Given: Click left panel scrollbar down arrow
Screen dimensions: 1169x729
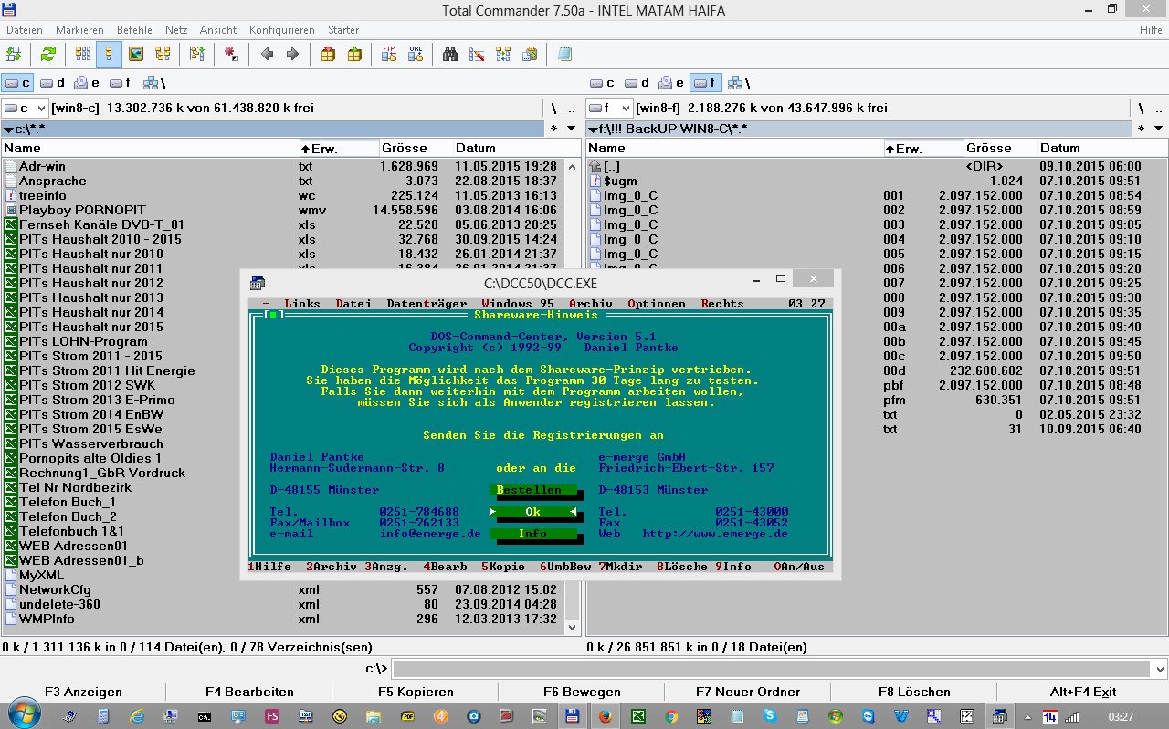Looking at the screenshot, I should tap(573, 627).
